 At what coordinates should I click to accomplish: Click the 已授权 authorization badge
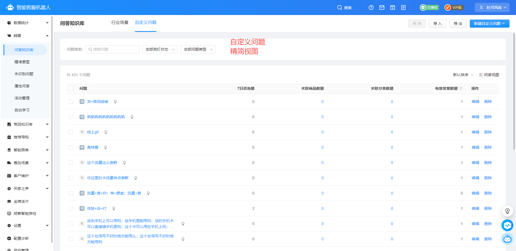429,8
